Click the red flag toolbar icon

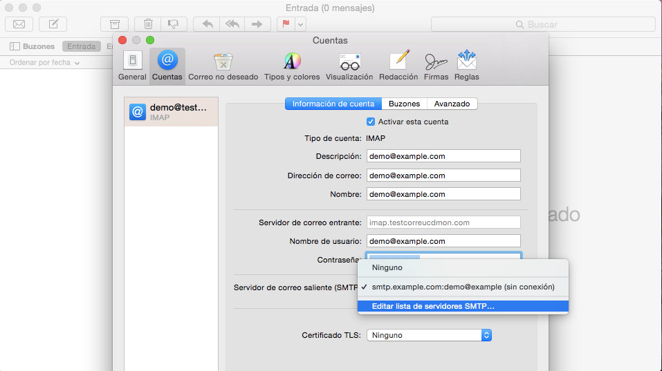pos(286,24)
